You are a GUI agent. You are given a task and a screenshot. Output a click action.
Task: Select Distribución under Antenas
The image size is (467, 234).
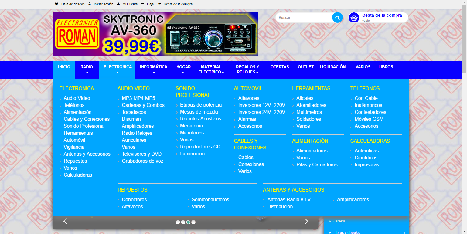(280, 206)
